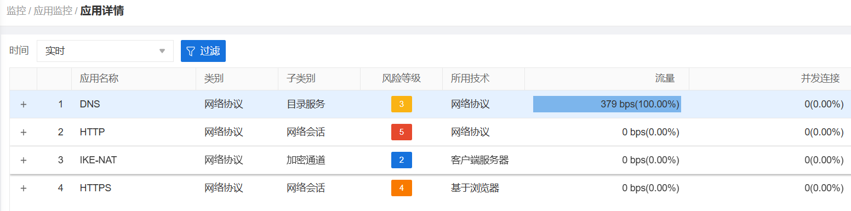
Task: Click the 子类别 column header
Action: point(301,78)
